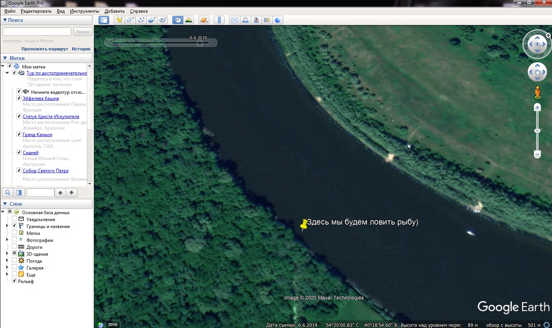Add a placemark with the pushpin tool
This screenshot has width=552, height=328.
click(119, 20)
